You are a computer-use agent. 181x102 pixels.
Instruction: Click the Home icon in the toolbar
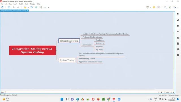click(2, 7)
